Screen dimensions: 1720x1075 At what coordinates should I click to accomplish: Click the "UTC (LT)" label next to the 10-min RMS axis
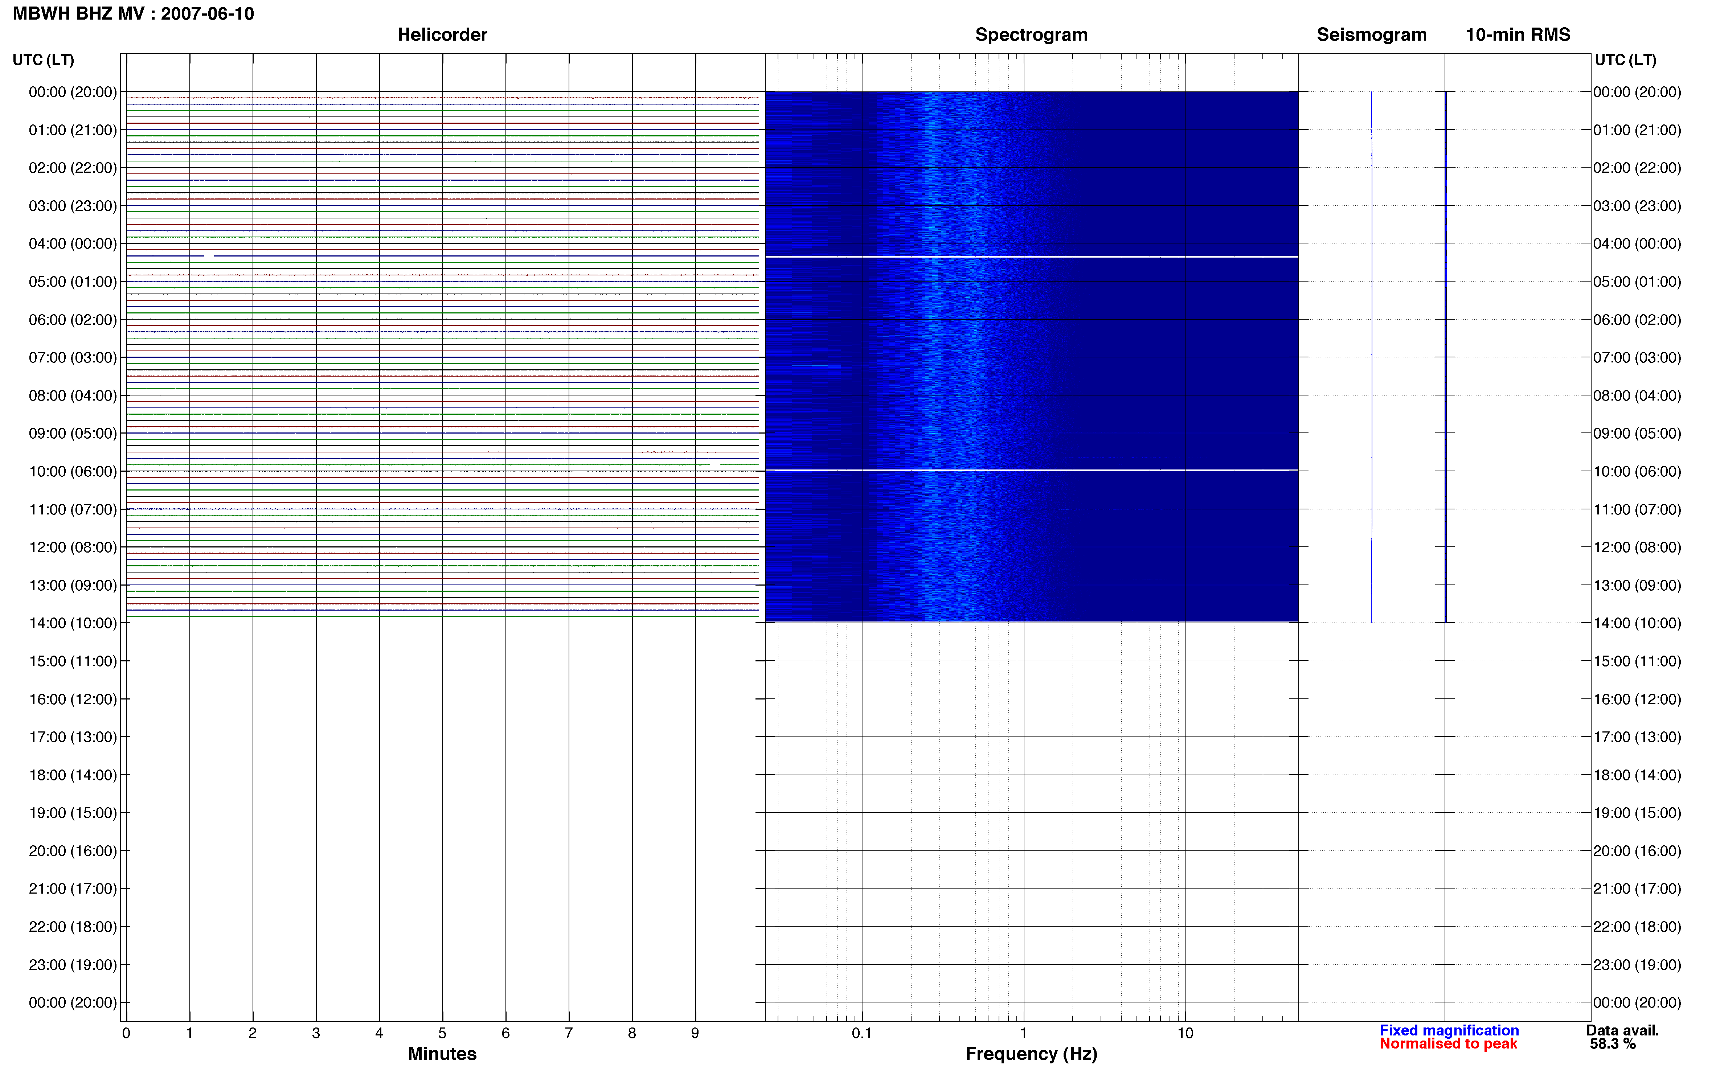(x=1625, y=60)
